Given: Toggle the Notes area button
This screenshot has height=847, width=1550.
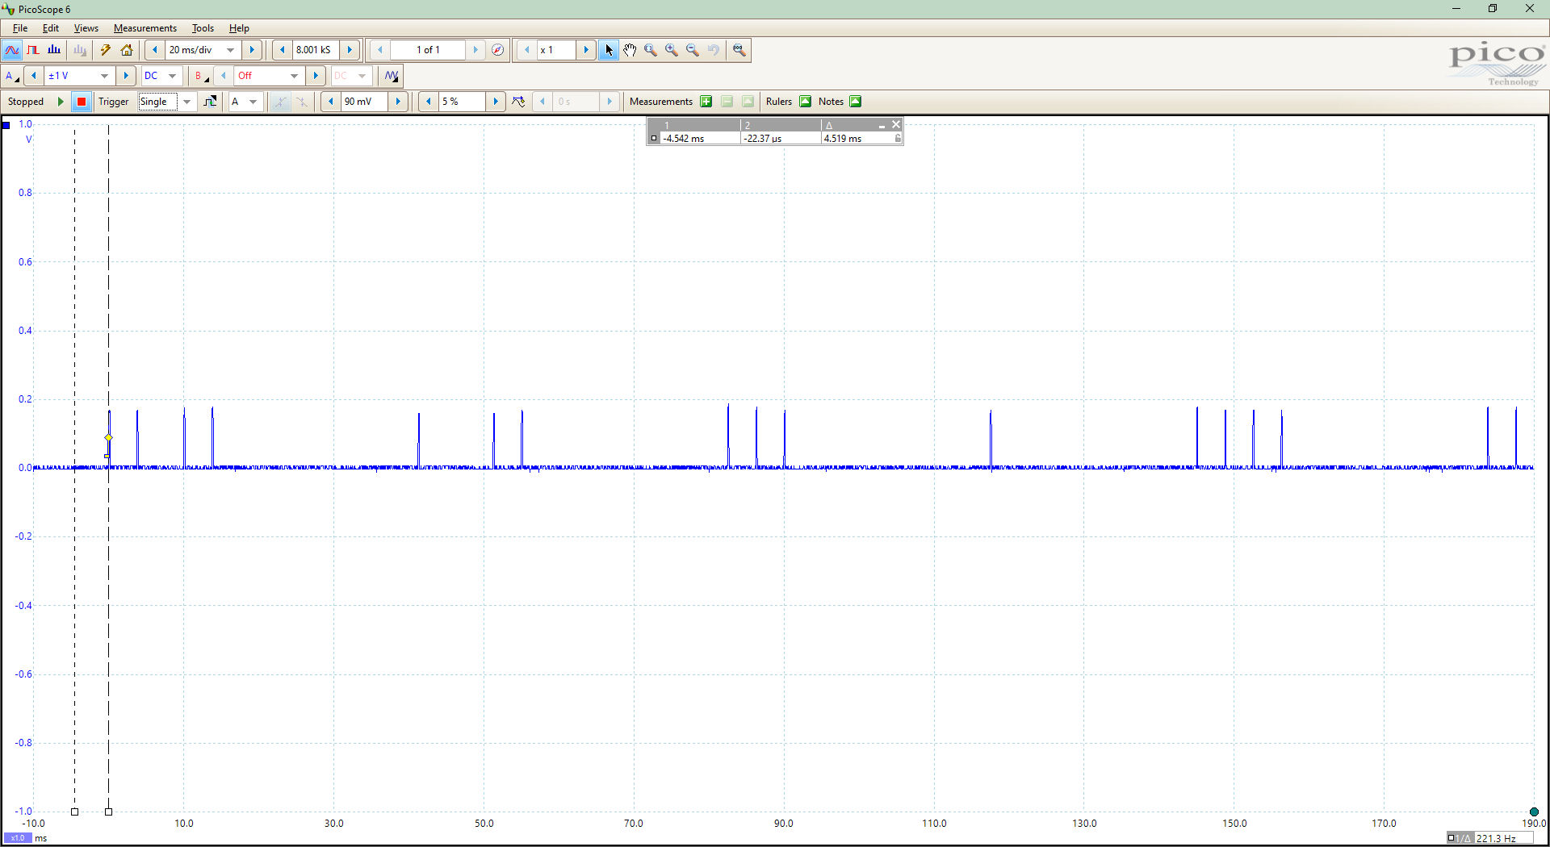Looking at the screenshot, I should pyautogui.click(x=856, y=102).
